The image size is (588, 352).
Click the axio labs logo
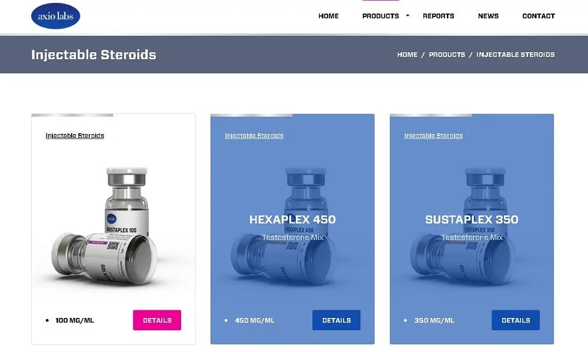pos(55,16)
